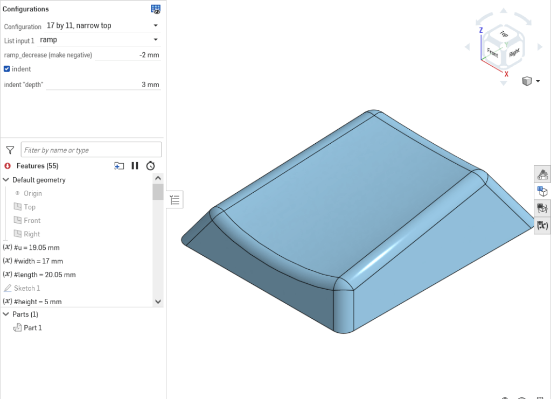Open the view cube display options dropdown
The width and height of the screenshot is (551, 399).
tap(531, 81)
